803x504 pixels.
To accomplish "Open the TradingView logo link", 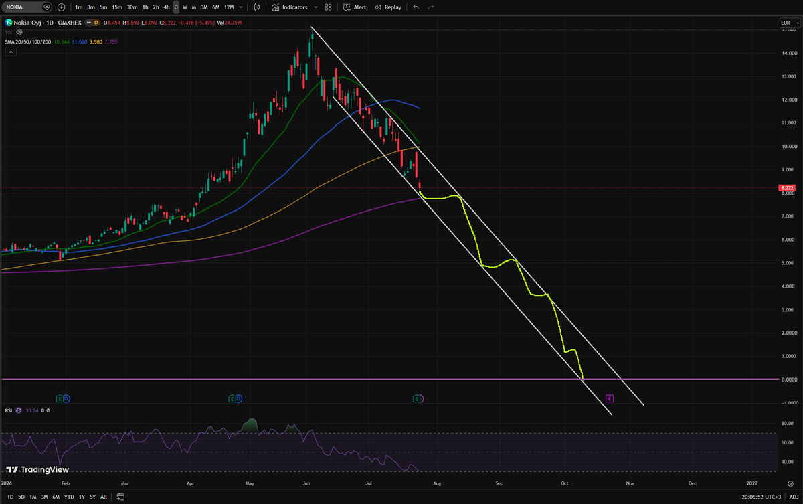I will pos(38,470).
